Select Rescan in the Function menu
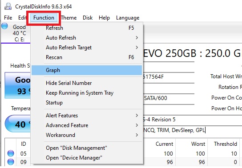242x168 pixels. [x=87, y=57]
